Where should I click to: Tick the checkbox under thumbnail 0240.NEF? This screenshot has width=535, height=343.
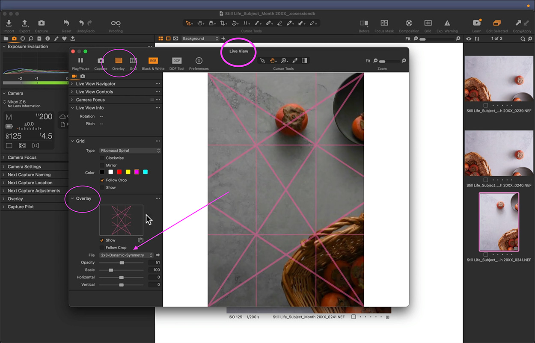pos(485,180)
